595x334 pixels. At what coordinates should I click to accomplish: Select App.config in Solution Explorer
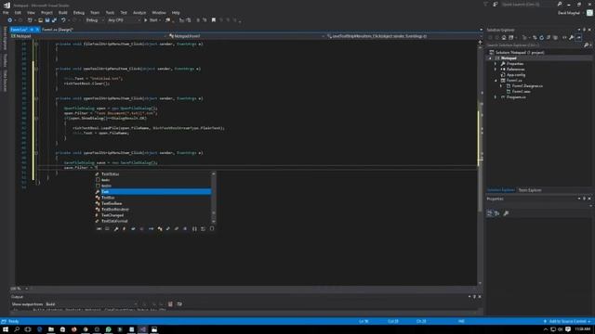[516, 75]
